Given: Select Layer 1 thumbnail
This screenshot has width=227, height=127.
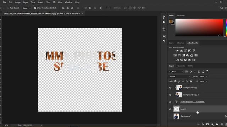Looking at the screenshot, I should pyautogui.click(x=176, y=109).
